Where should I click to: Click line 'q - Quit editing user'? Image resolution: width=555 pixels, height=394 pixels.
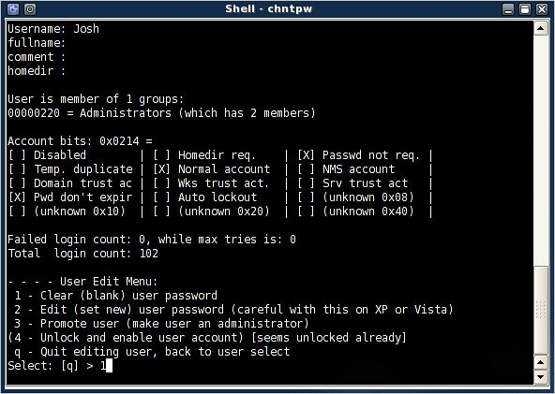tap(152, 352)
